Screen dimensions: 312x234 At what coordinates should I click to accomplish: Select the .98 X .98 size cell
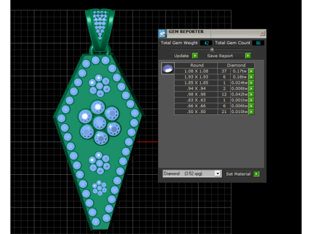[196, 94]
